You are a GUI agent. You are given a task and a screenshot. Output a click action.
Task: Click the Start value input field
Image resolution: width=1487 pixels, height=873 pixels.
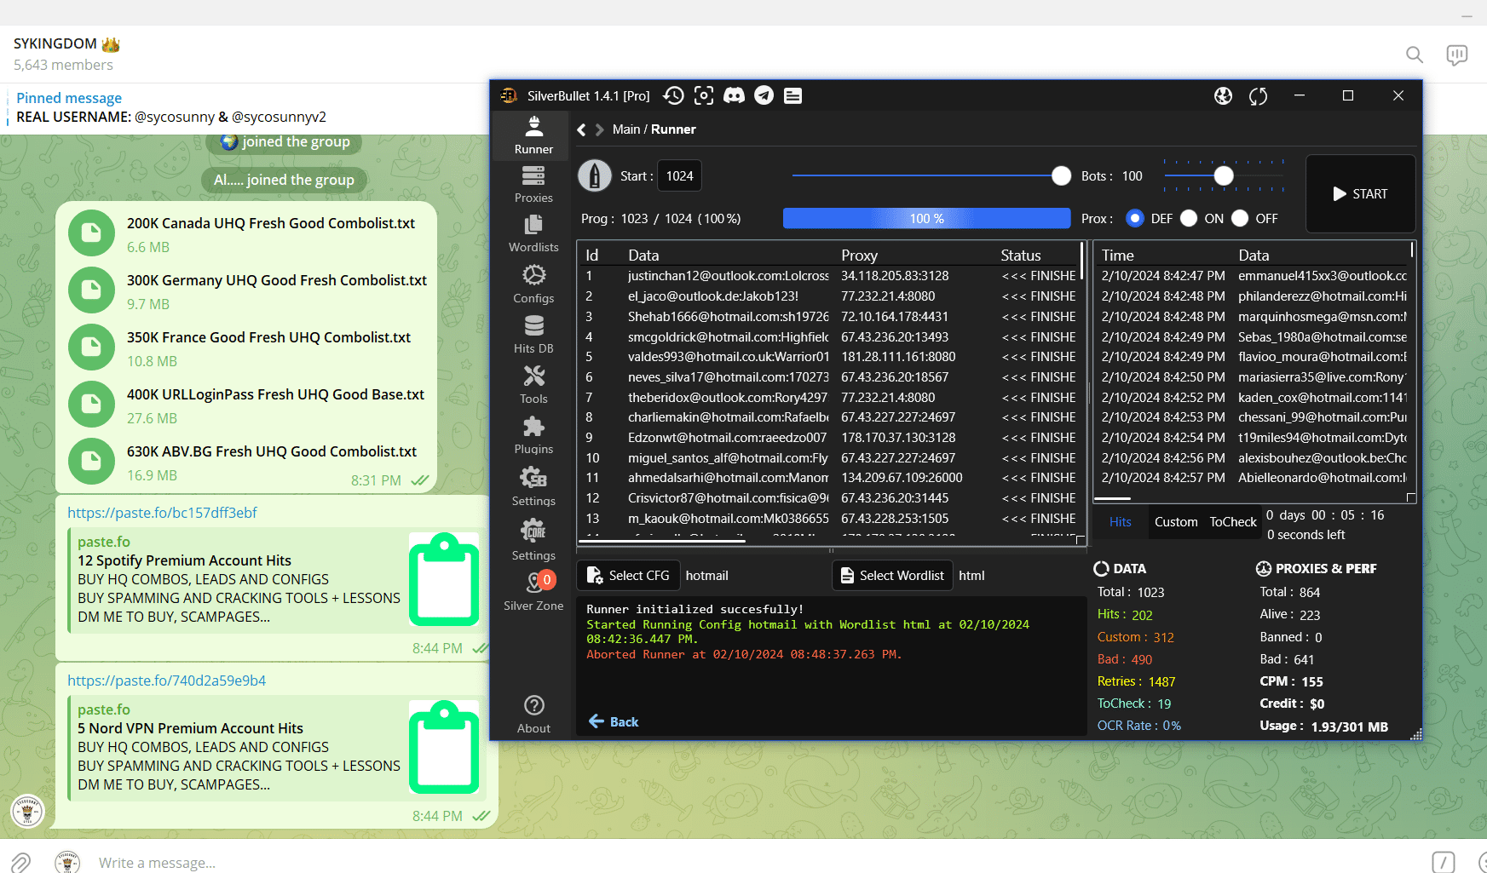[679, 176]
